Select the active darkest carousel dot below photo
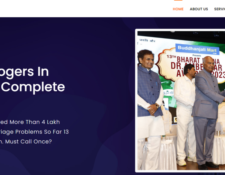 click(215, 174)
